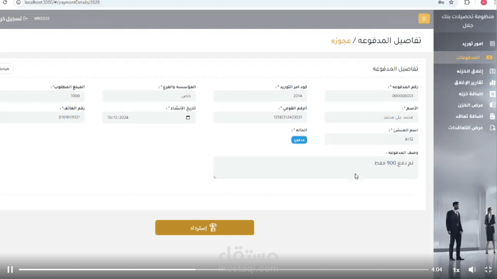Click the المبلغ المطلوب field
The image size is (497, 279).
pos(42,96)
